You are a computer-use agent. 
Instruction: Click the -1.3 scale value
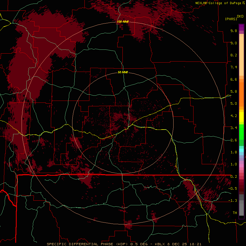coord(233,201)
